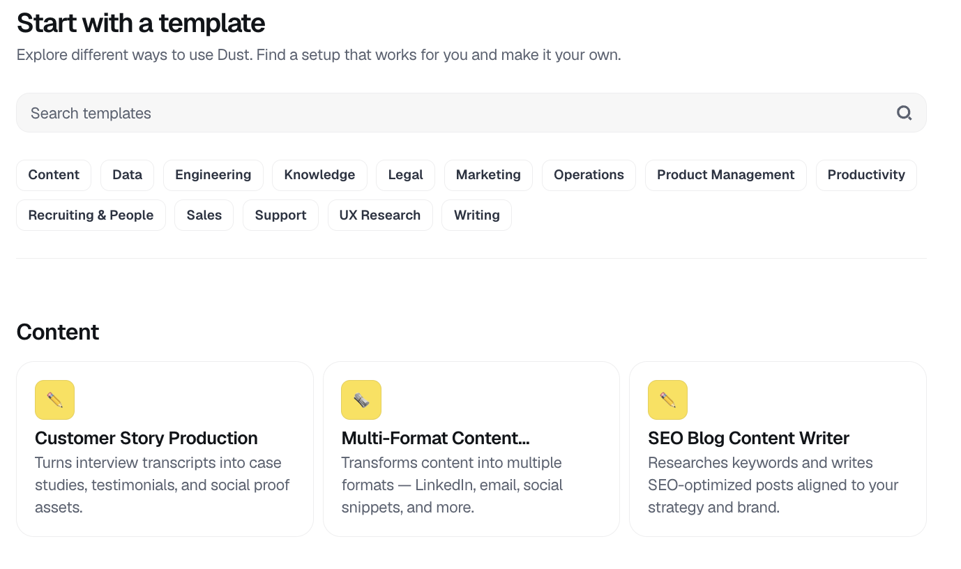Click the Customer Story Production pencil icon
961x569 pixels.
click(54, 400)
